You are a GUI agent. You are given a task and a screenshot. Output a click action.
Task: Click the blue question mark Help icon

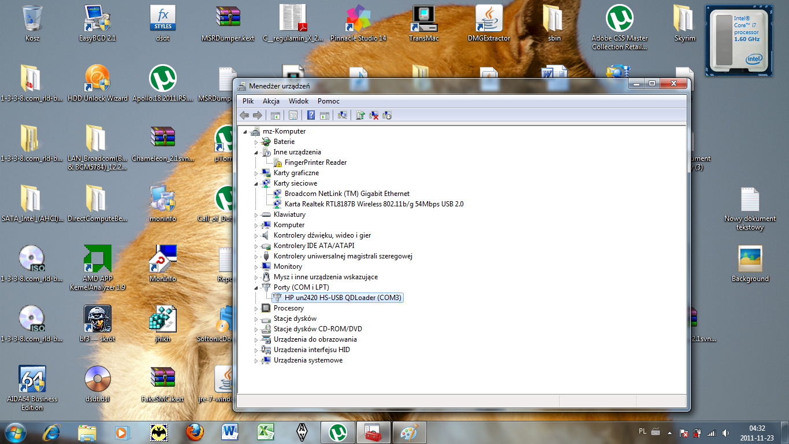point(311,115)
